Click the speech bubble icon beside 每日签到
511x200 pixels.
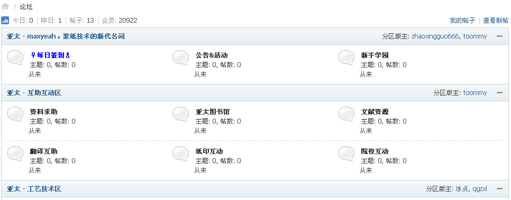pyautogui.click(x=15, y=58)
